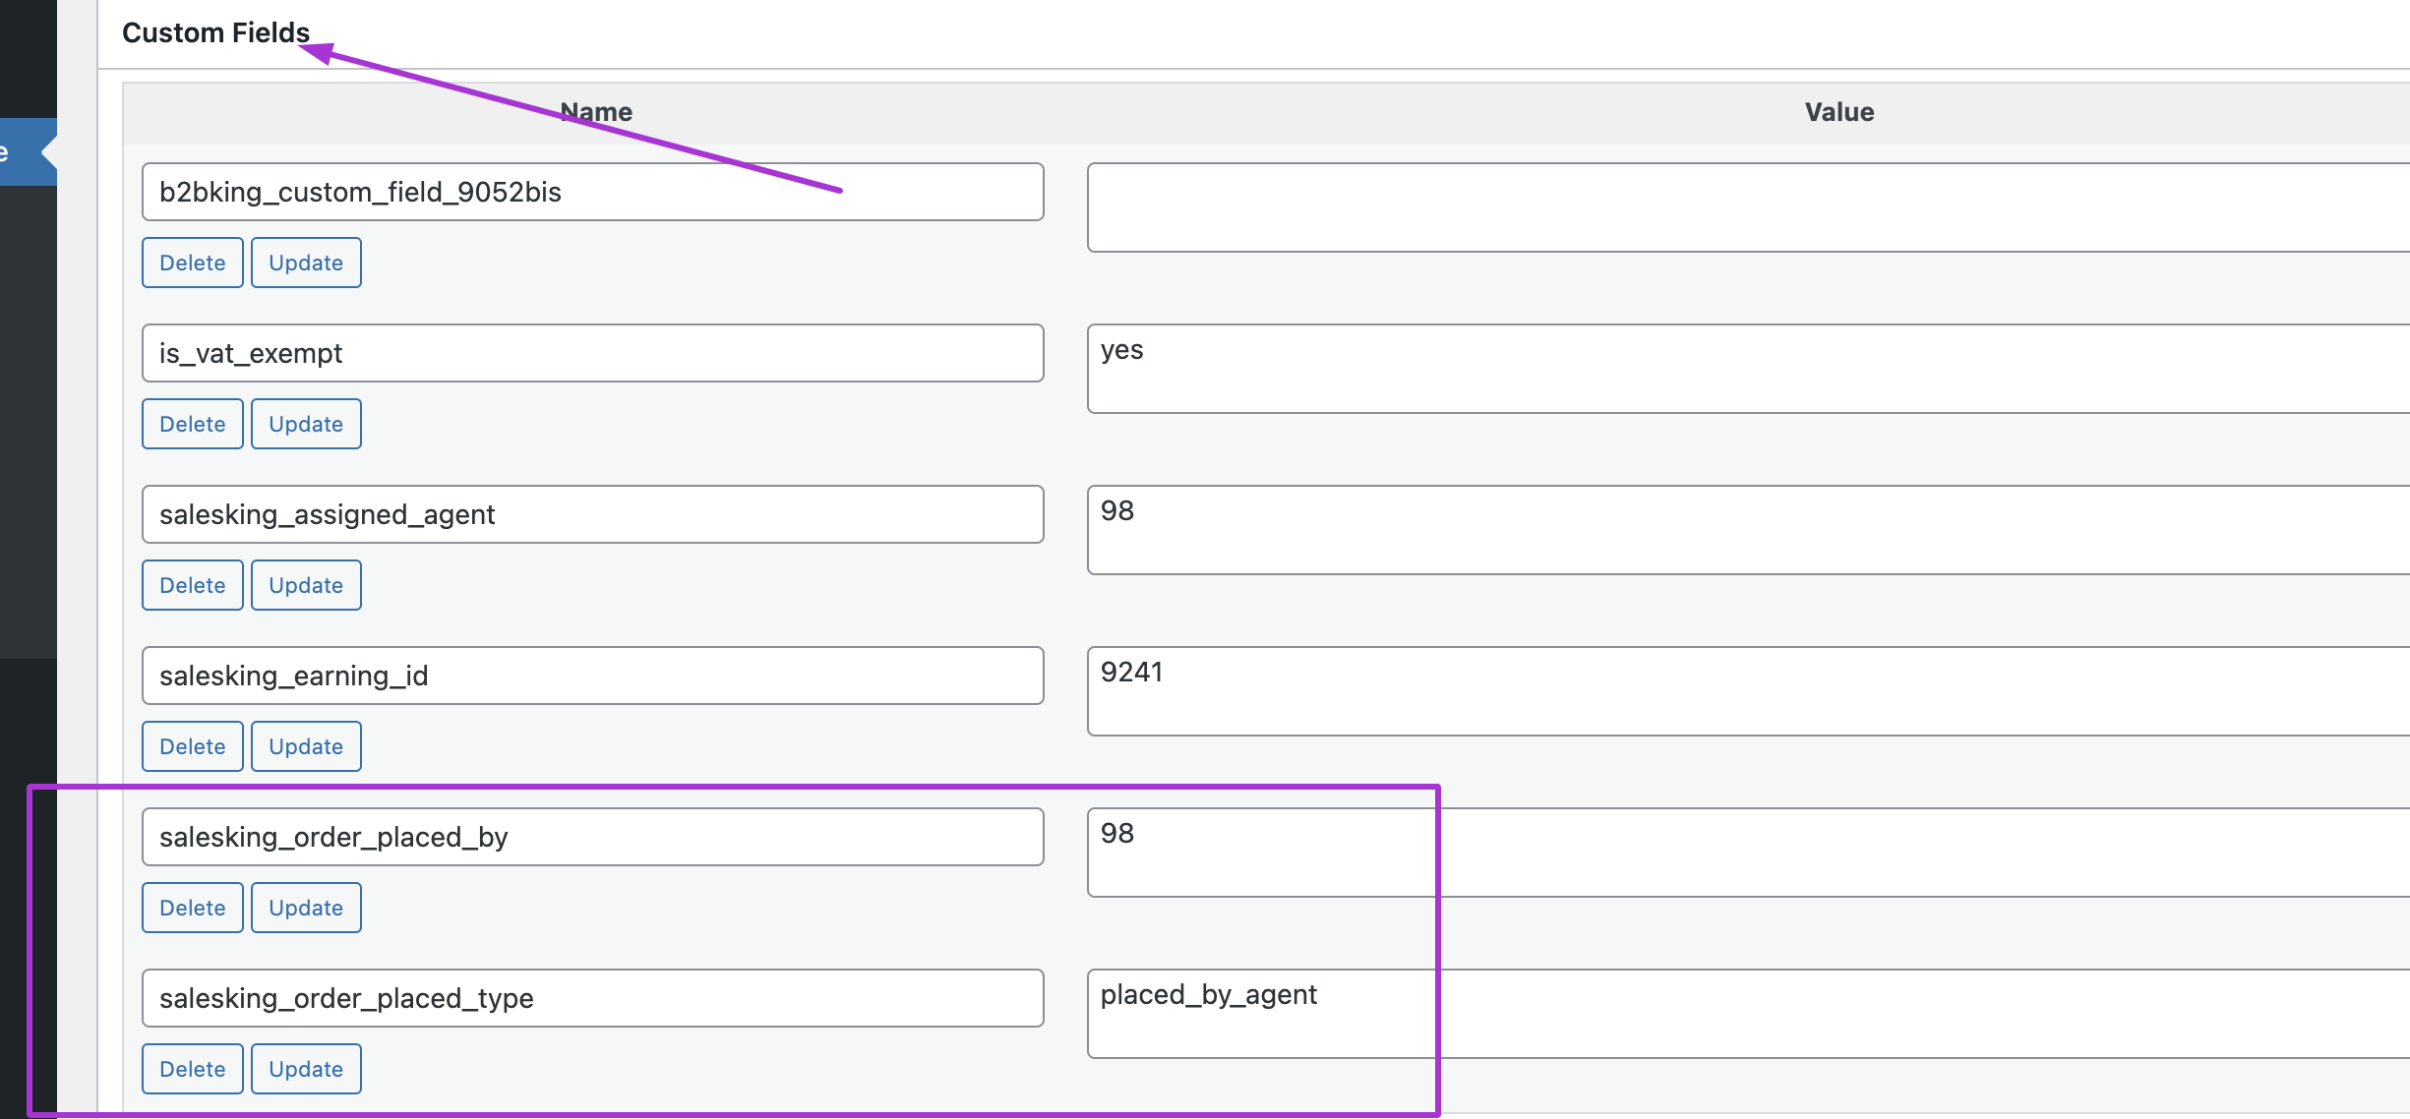The height and width of the screenshot is (1119, 2410).
Task: Delete the salesking_assigned_agent field
Action: (193, 585)
